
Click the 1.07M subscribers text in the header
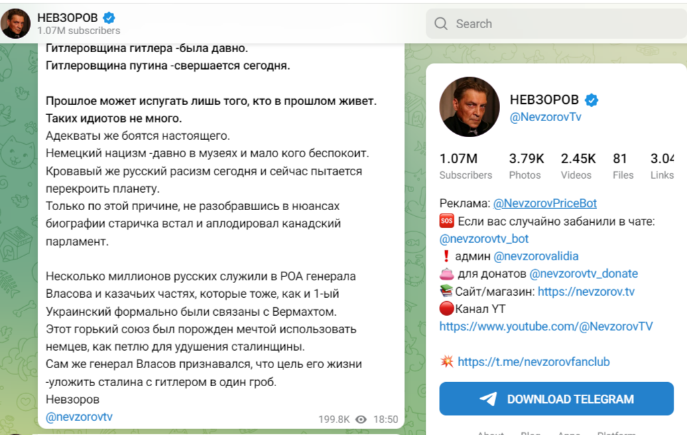click(x=79, y=31)
